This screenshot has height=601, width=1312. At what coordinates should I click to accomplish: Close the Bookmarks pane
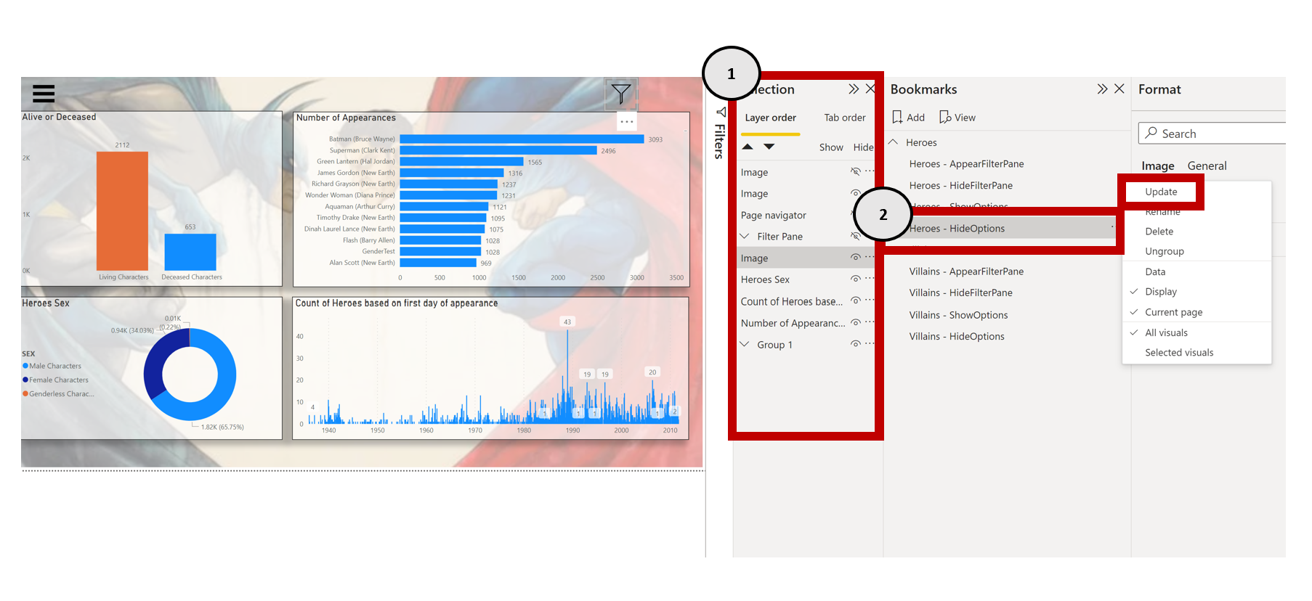click(x=1119, y=89)
